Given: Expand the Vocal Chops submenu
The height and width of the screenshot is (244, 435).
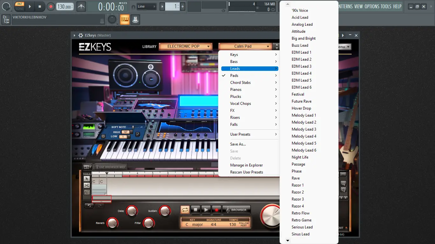Looking at the screenshot, I should 250,104.
